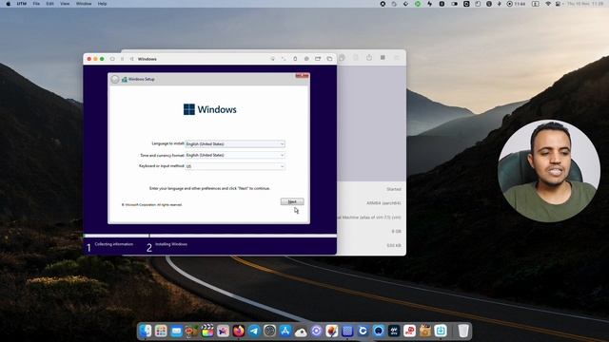This screenshot has width=609, height=342.
Task: Click the Bluetooth-like icon in menu bar
Action: pos(499,4)
